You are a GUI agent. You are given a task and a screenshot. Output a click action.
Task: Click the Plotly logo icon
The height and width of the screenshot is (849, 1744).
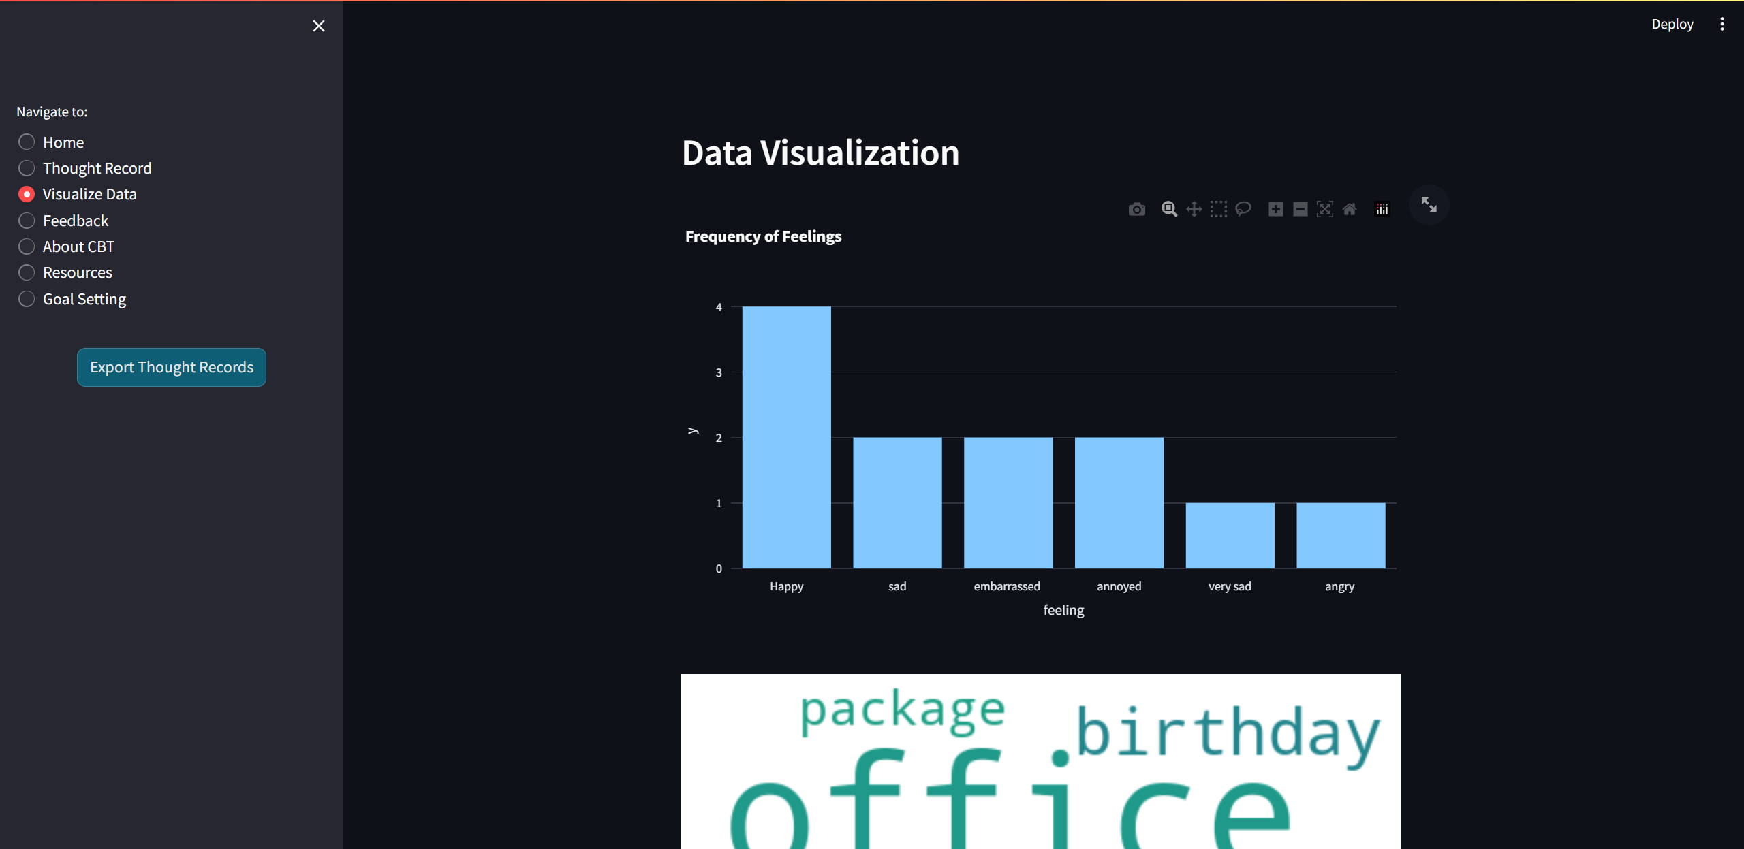1382,209
